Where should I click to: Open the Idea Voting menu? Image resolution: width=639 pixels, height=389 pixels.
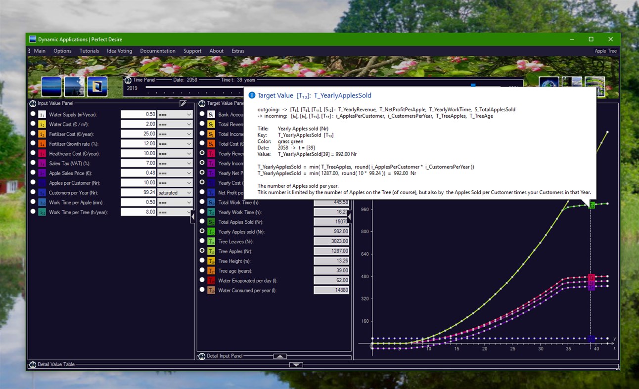(119, 51)
